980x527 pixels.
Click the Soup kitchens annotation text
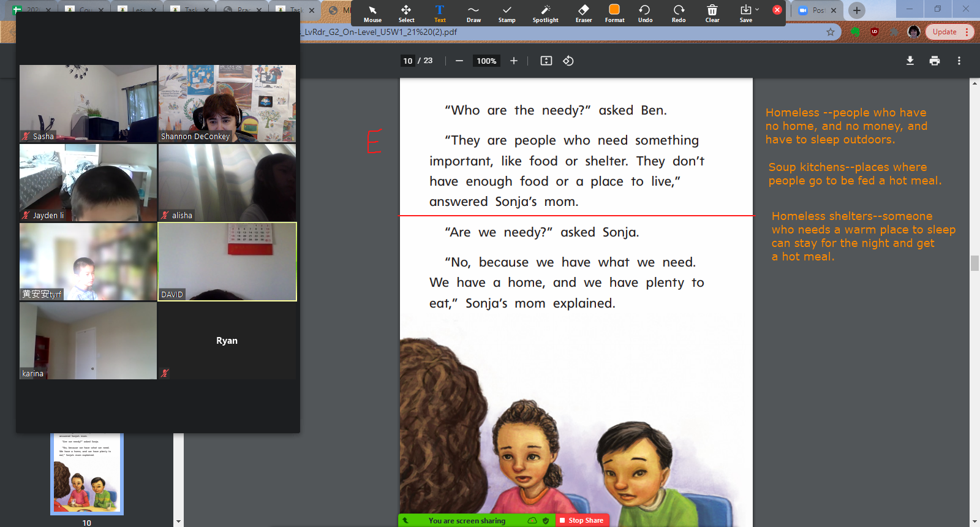point(855,174)
